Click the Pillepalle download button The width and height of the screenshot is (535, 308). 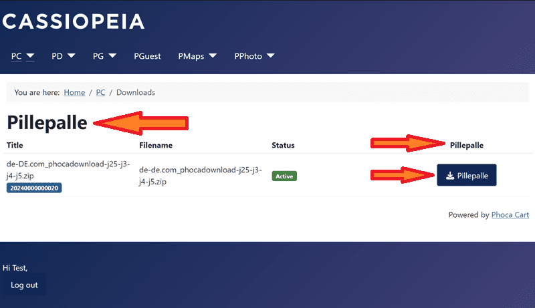467,176
